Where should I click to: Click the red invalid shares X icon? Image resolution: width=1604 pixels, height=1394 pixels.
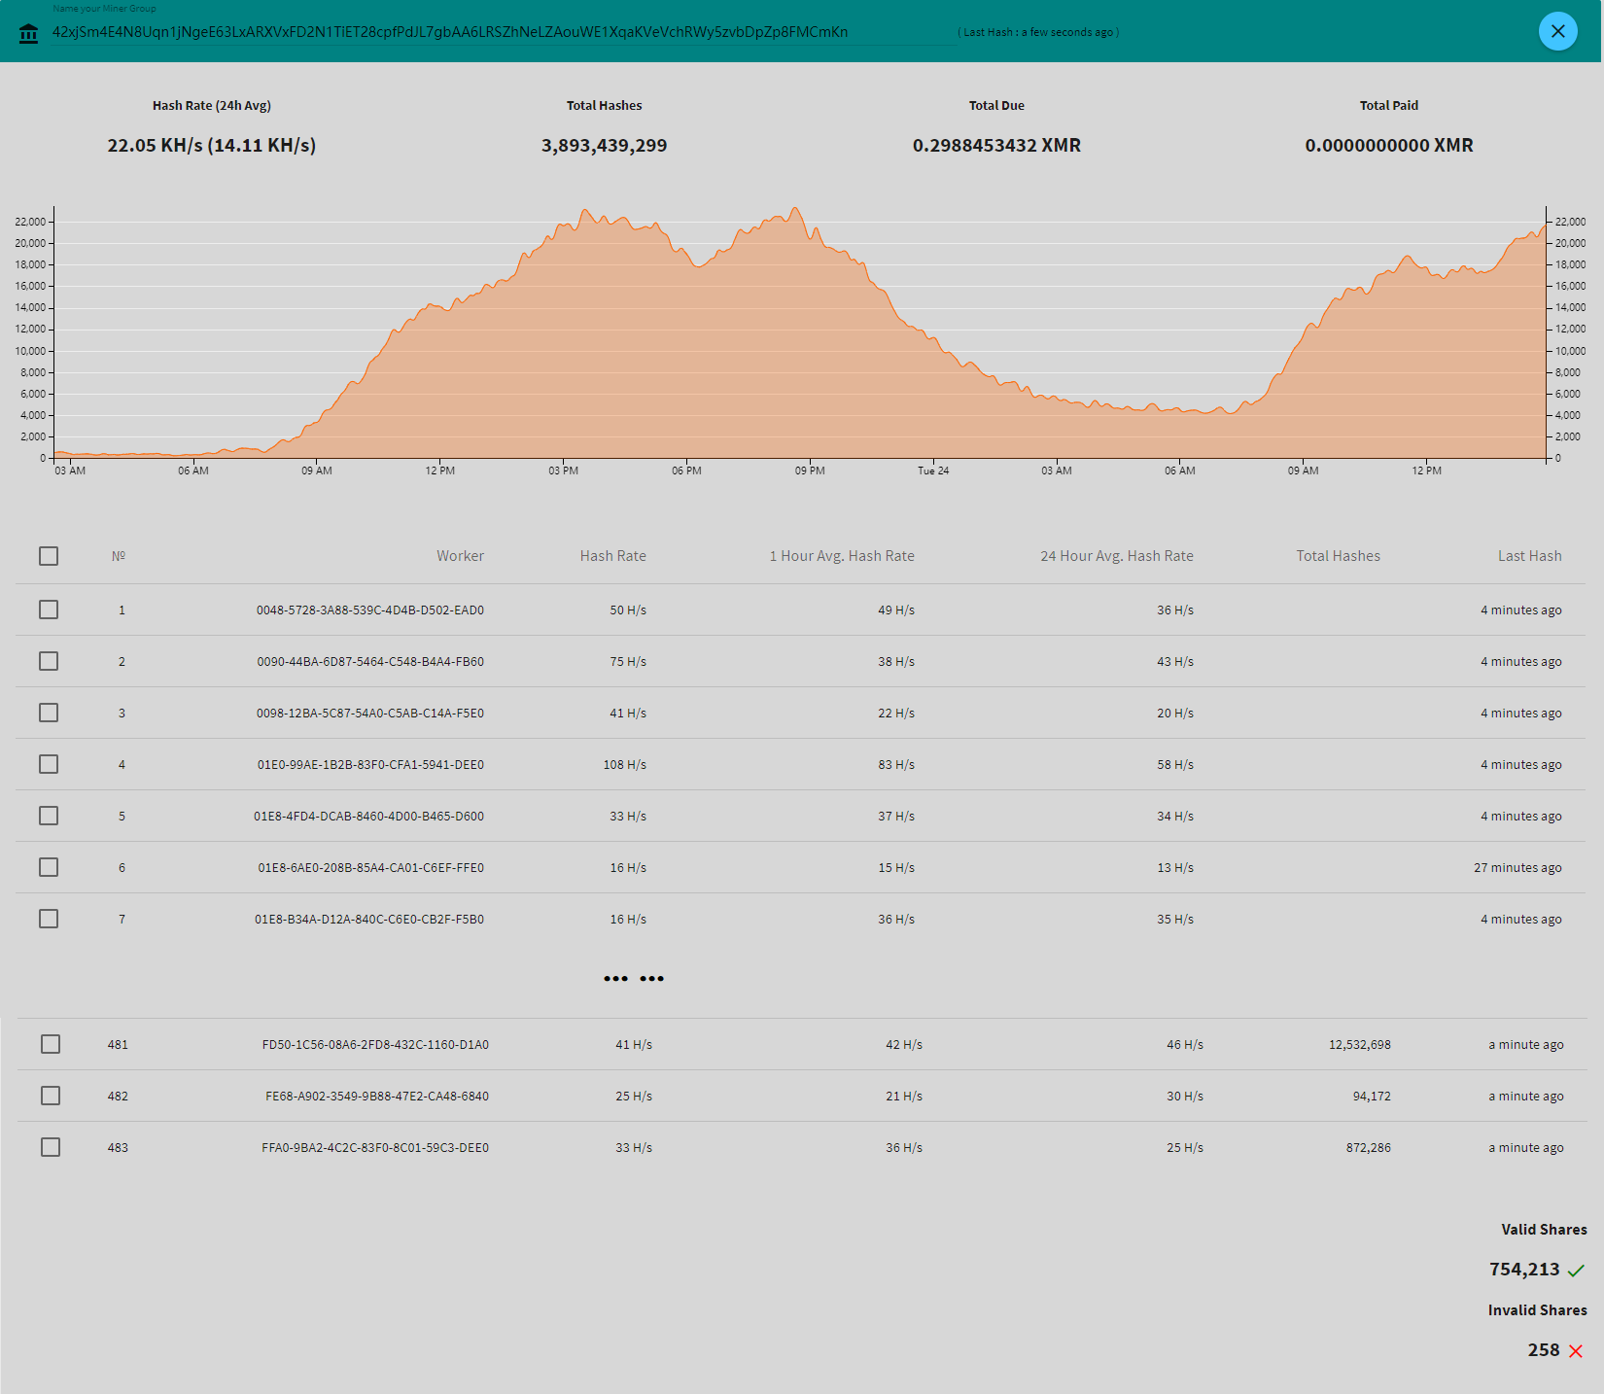pos(1576,1351)
